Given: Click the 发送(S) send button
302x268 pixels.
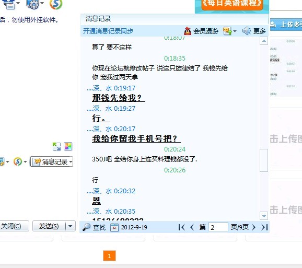Looking at the screenshot, I should click(49, 226).
